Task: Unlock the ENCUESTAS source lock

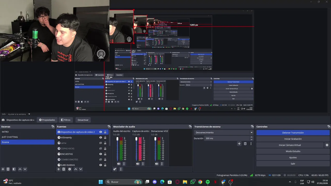Action: [x=105, y=154]
